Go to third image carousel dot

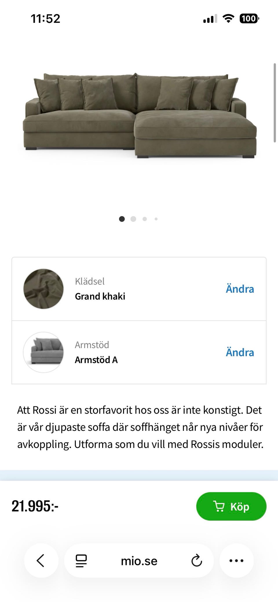[x=145, y=219]
